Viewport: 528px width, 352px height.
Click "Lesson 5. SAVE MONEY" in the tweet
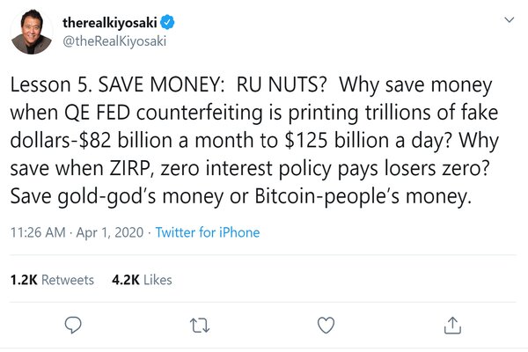click(110, 86)
